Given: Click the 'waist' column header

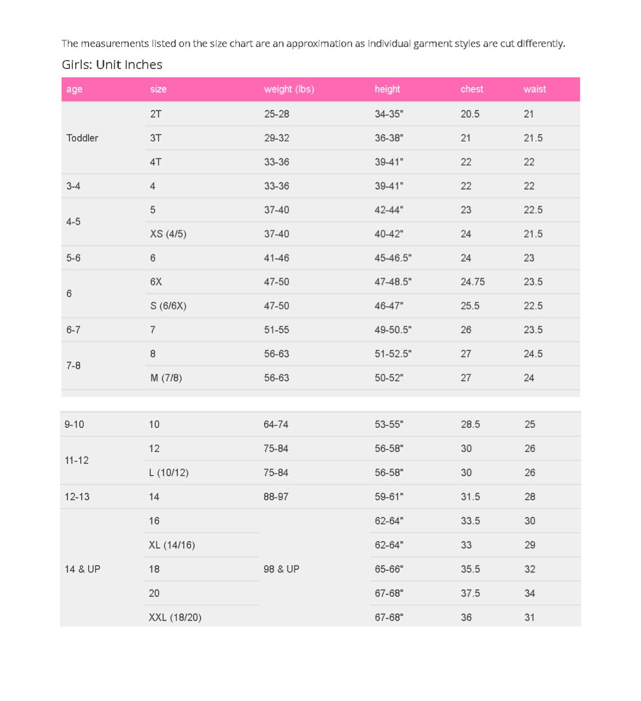Looking at the screenshot, I should tap(549, 89).
